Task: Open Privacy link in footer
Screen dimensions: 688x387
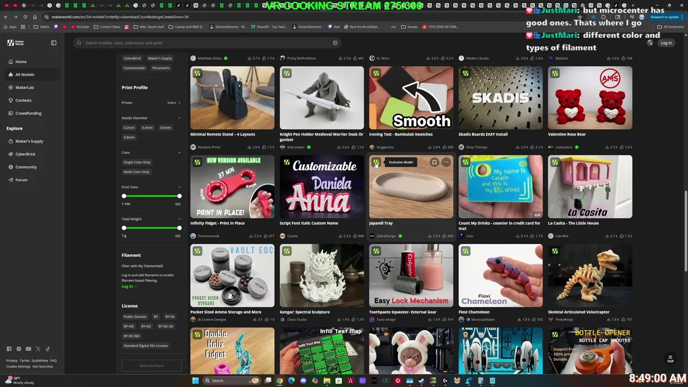Action: click(12, 361)
